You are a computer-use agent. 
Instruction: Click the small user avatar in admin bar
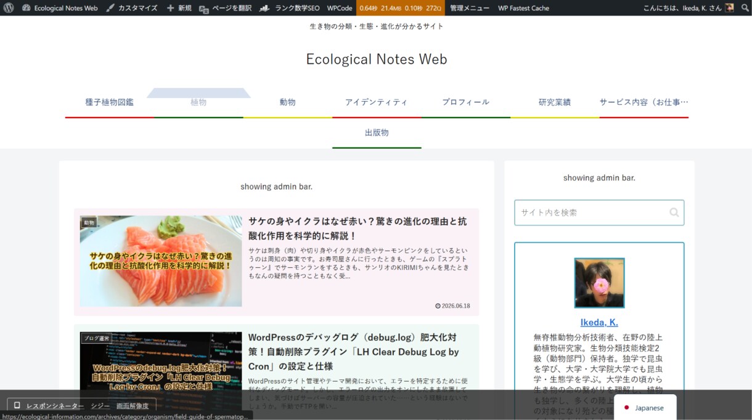tap(729, 8)
